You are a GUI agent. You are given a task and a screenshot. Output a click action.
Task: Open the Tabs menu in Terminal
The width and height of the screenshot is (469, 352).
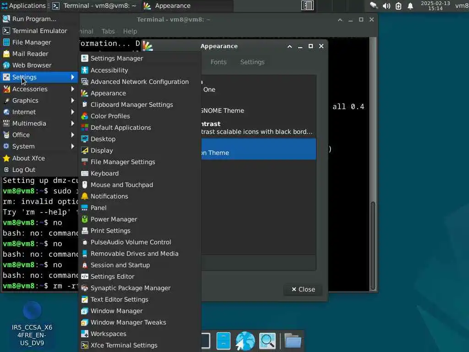[108, 31]
